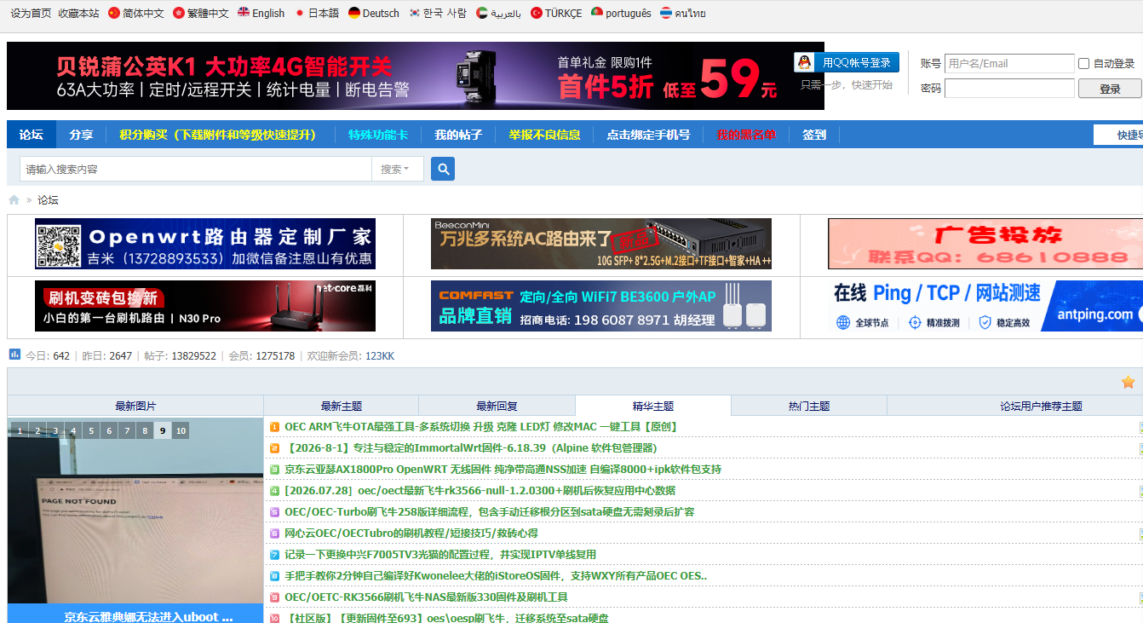Switch to the 最新图片 tab
The width and height of the screenshot is (1143, 623).
[x=135, y=407]
